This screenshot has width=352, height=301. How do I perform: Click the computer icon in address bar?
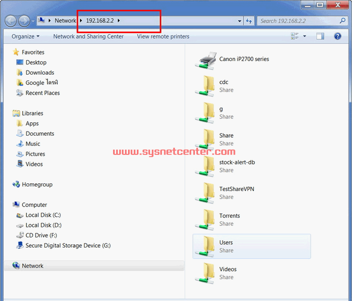click(x=41, y=21)
